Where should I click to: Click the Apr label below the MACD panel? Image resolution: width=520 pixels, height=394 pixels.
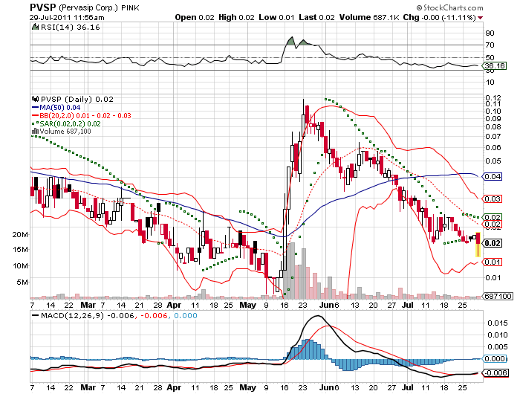pyautogui.click(x=174, y=388)
